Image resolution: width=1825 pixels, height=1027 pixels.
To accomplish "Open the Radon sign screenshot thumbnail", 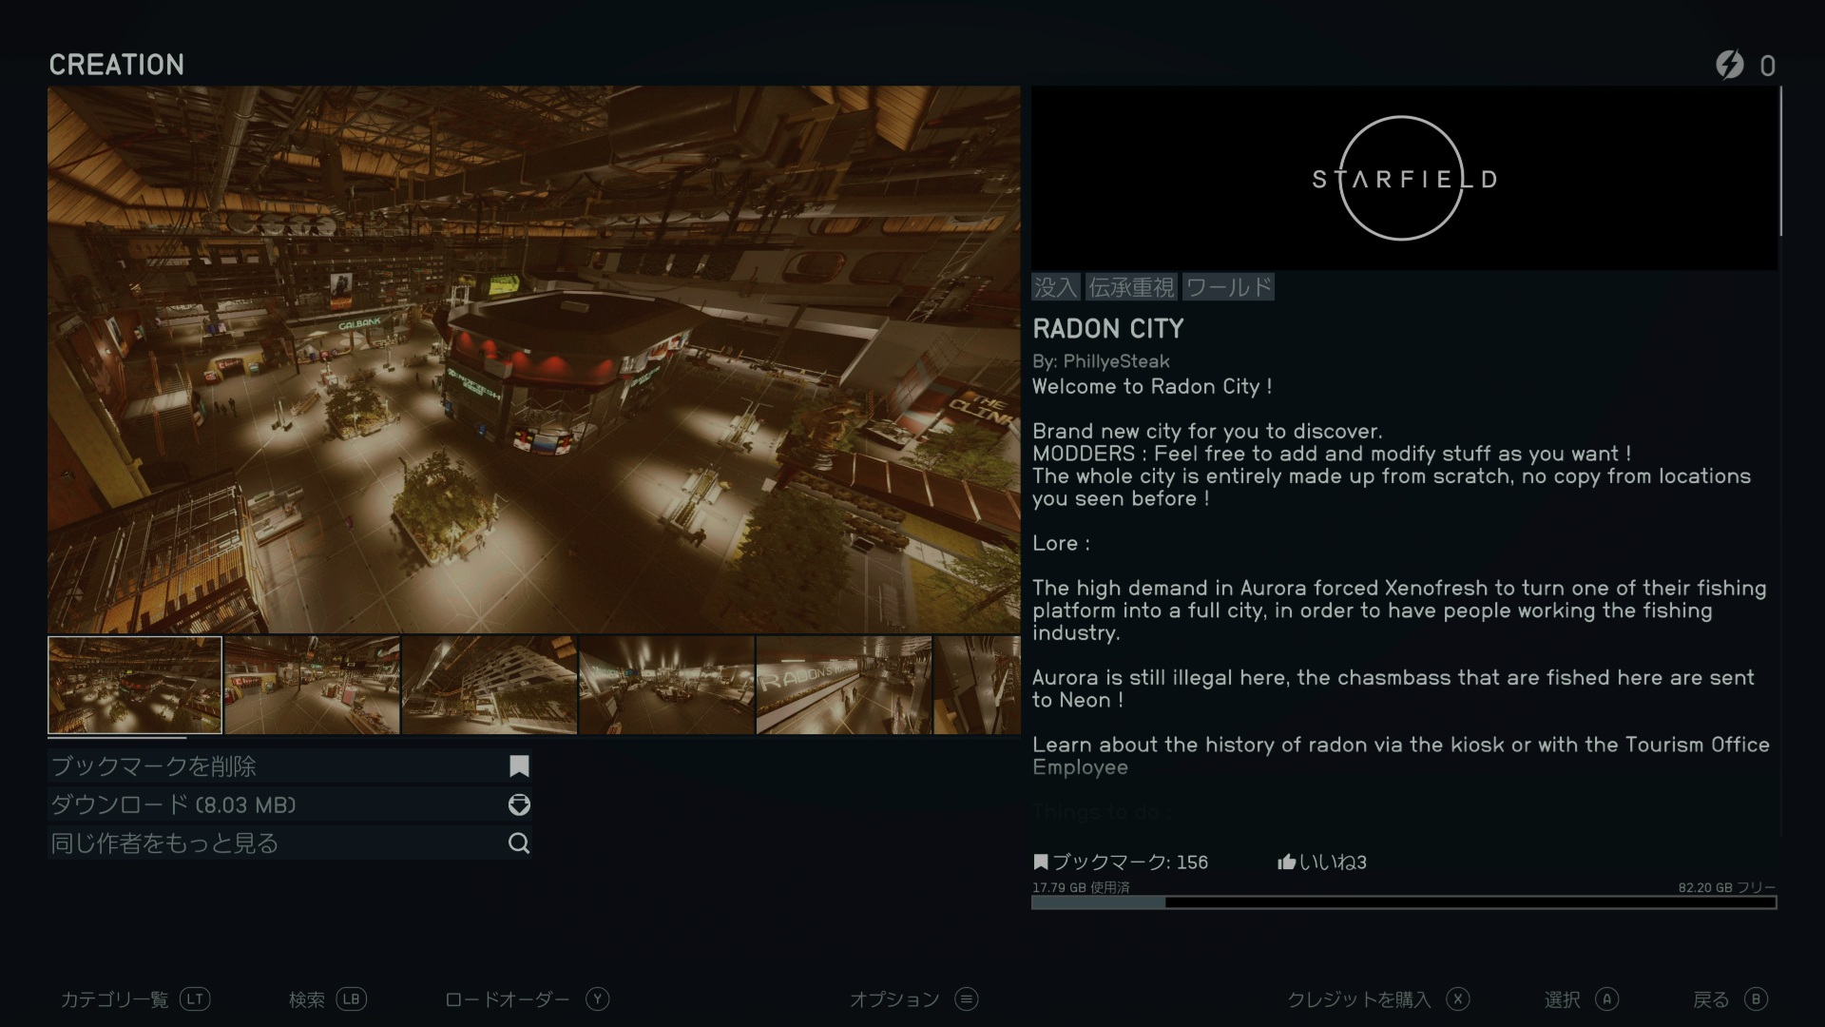I will (843, 685).
